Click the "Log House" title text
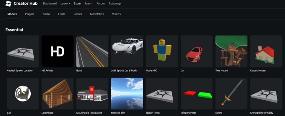This screenshot has width=285, height=116. pyautogui.click(x=47, y=113)
